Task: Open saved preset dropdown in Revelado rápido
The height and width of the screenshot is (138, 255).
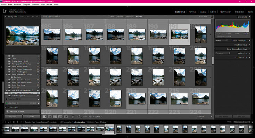Action: coord(222,40)
